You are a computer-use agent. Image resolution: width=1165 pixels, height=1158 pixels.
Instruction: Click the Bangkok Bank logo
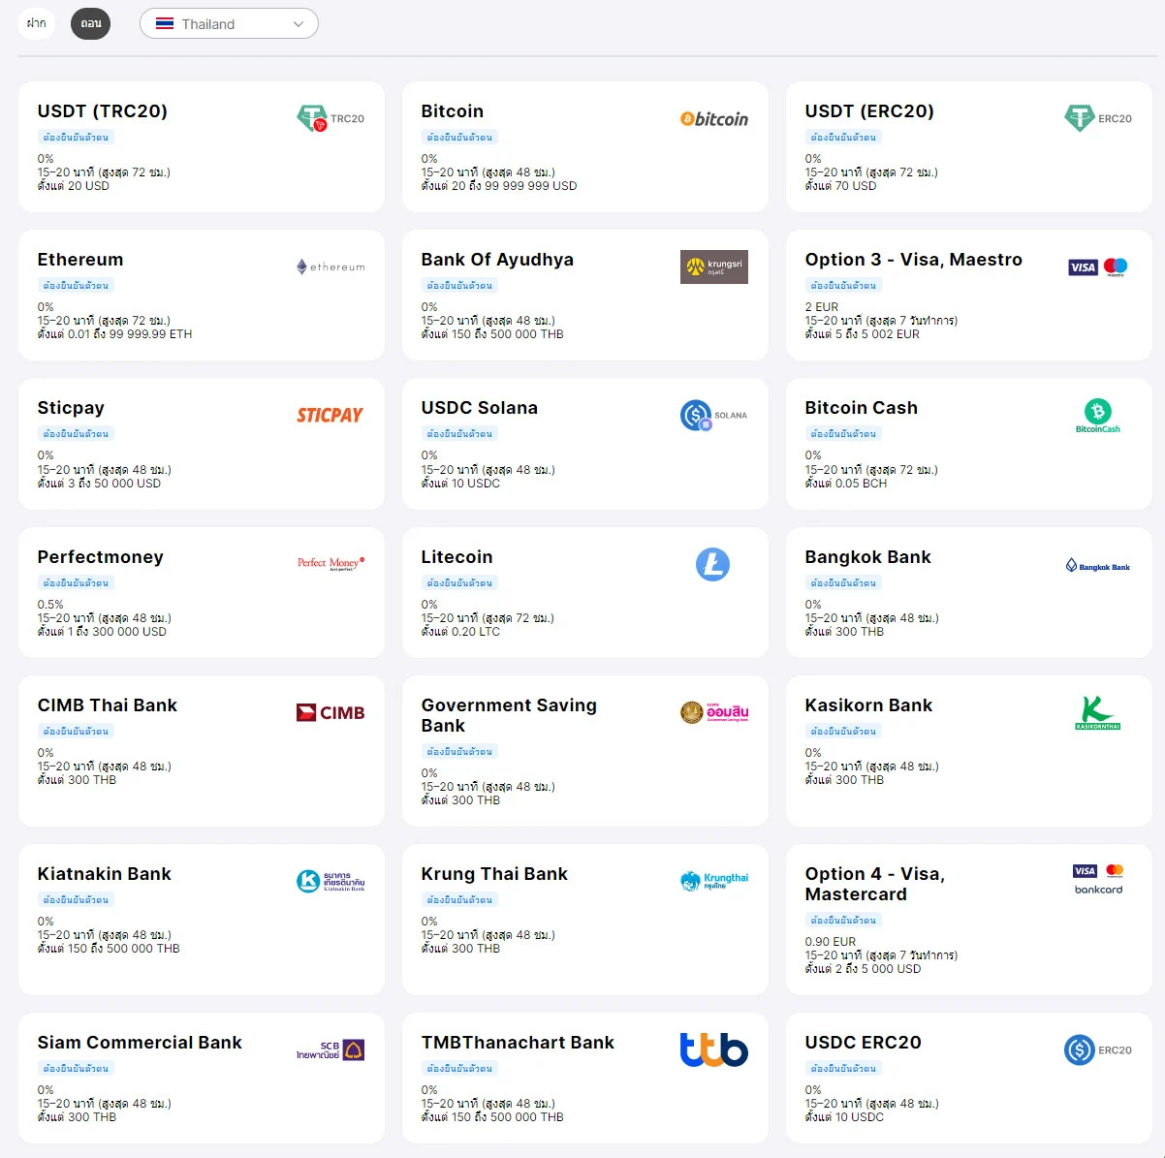[x=1098, y=565]
